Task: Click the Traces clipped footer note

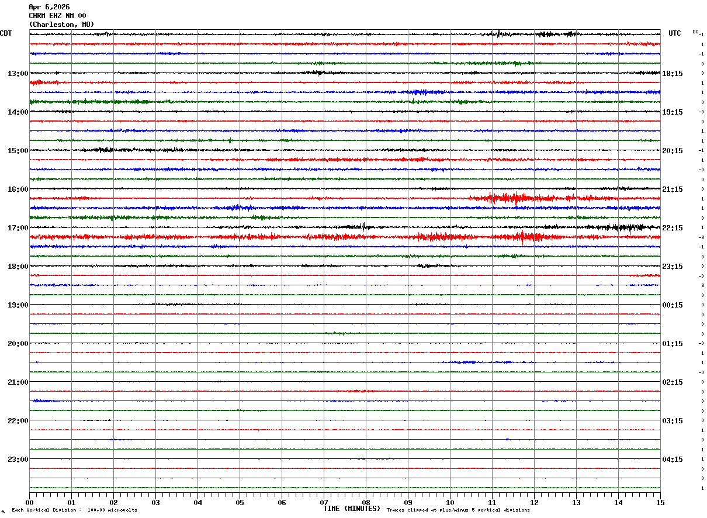Action: 458,510
